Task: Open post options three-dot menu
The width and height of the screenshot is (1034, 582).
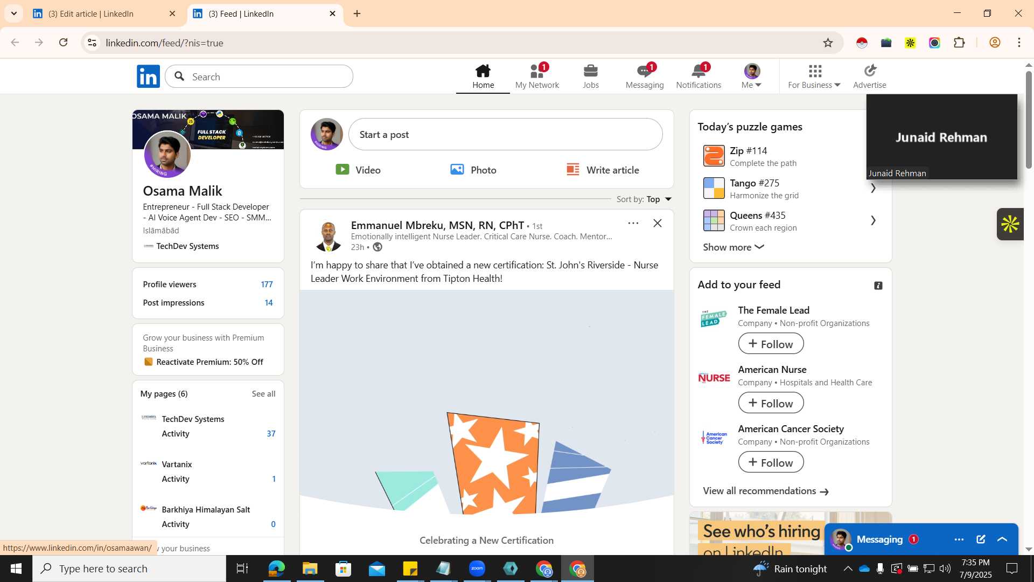Action: 633,223
